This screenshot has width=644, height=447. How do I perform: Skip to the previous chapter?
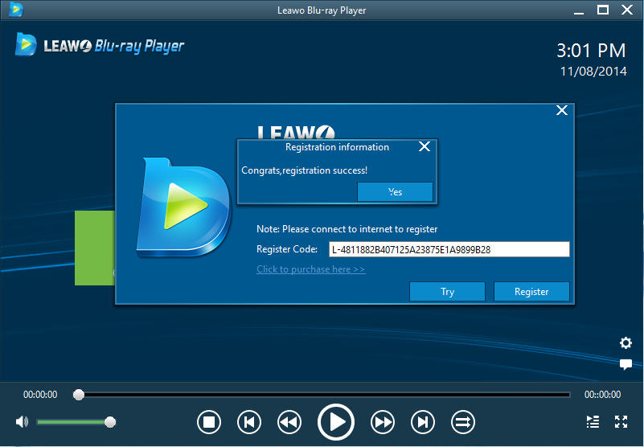(249, 422)
